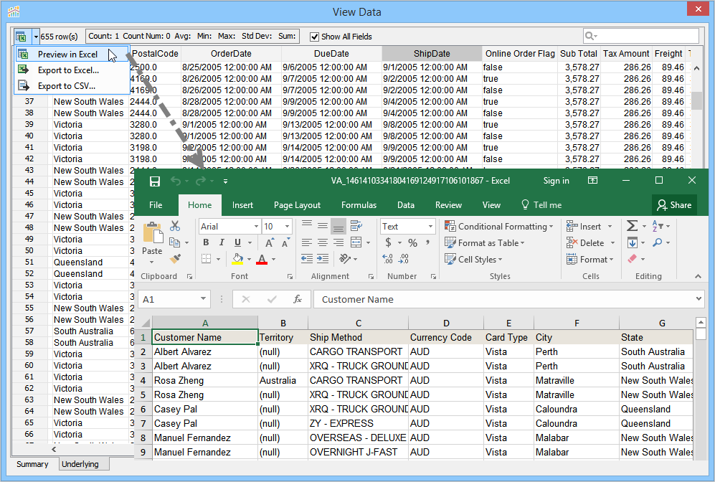Click the Percent Style icon
This screenshot has width=715, height=482.
point(412,242)
